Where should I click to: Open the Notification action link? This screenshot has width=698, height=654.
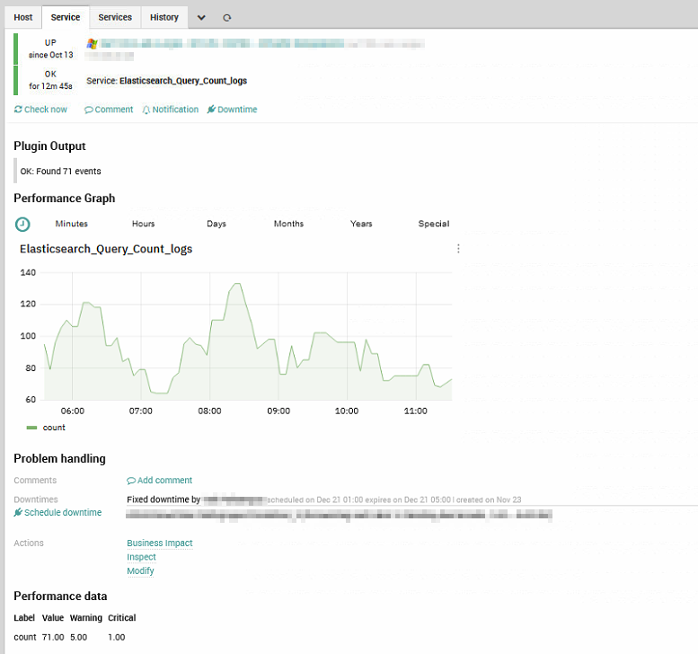(171, 110)
